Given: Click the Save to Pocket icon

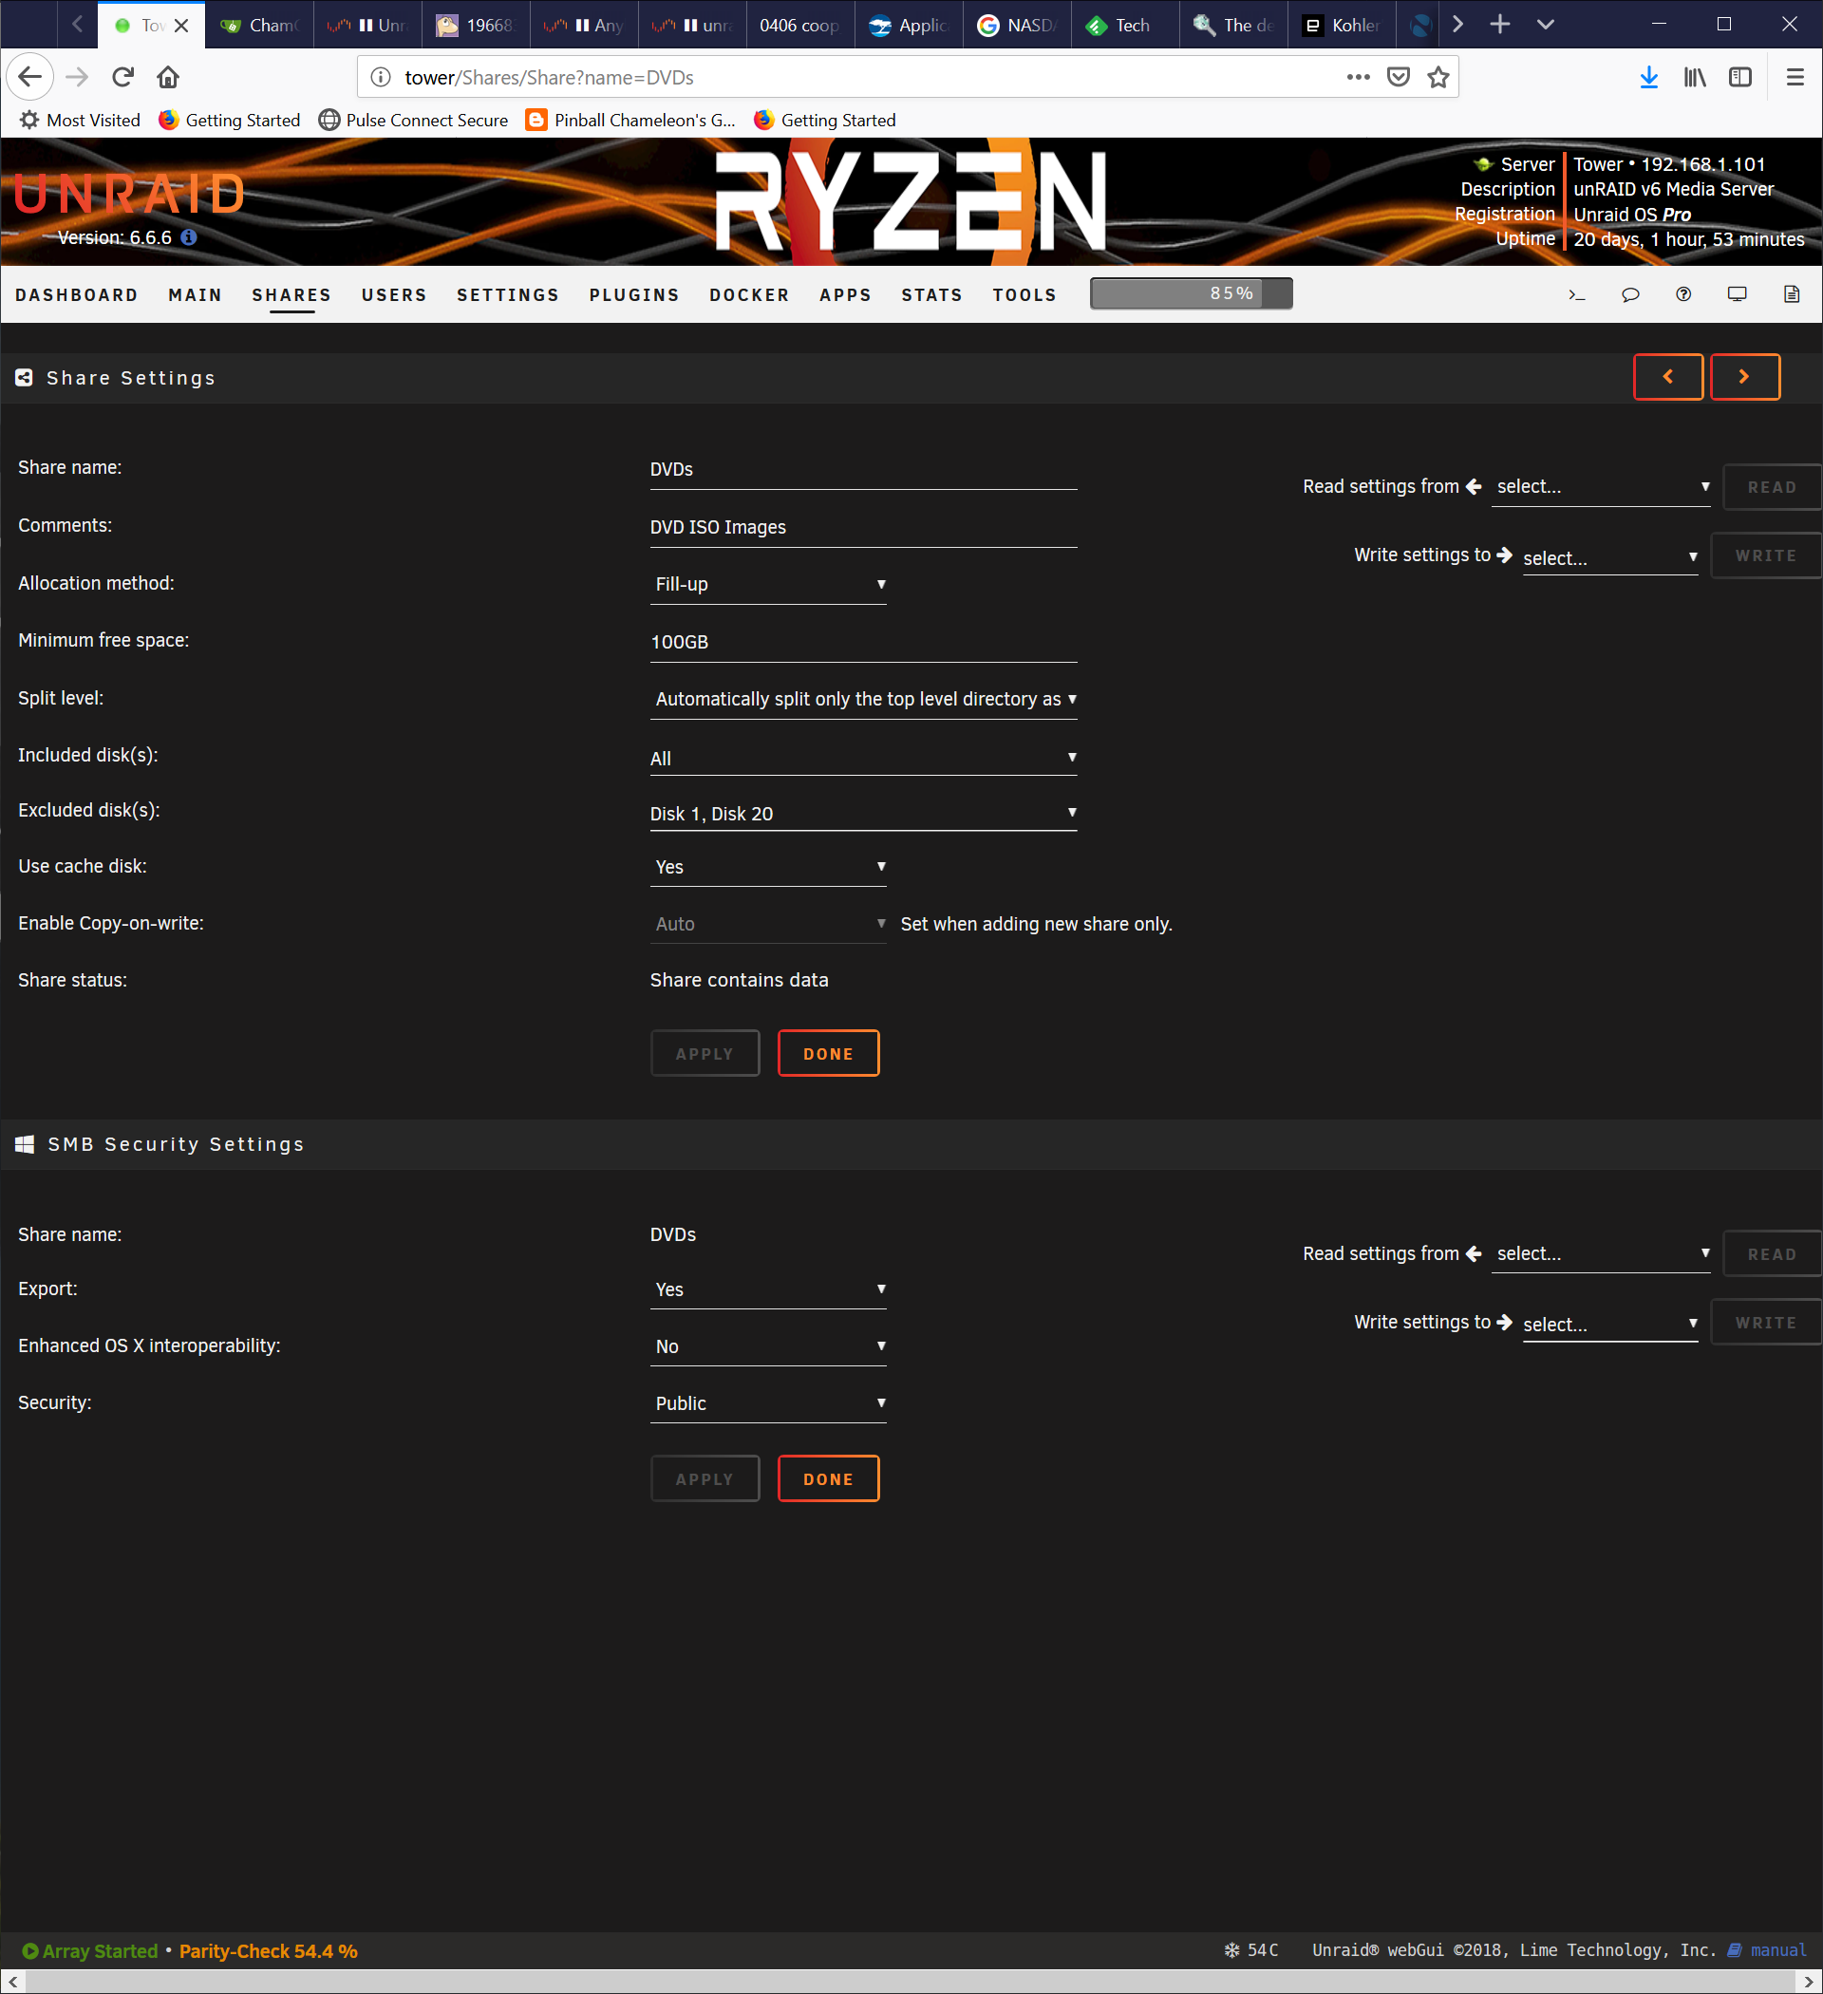Looking at the screenshot, I should coord(1398,77).
